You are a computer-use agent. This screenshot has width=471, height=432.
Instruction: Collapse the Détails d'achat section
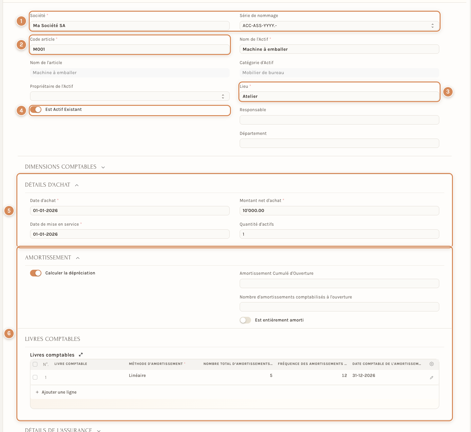click(52, 185)
